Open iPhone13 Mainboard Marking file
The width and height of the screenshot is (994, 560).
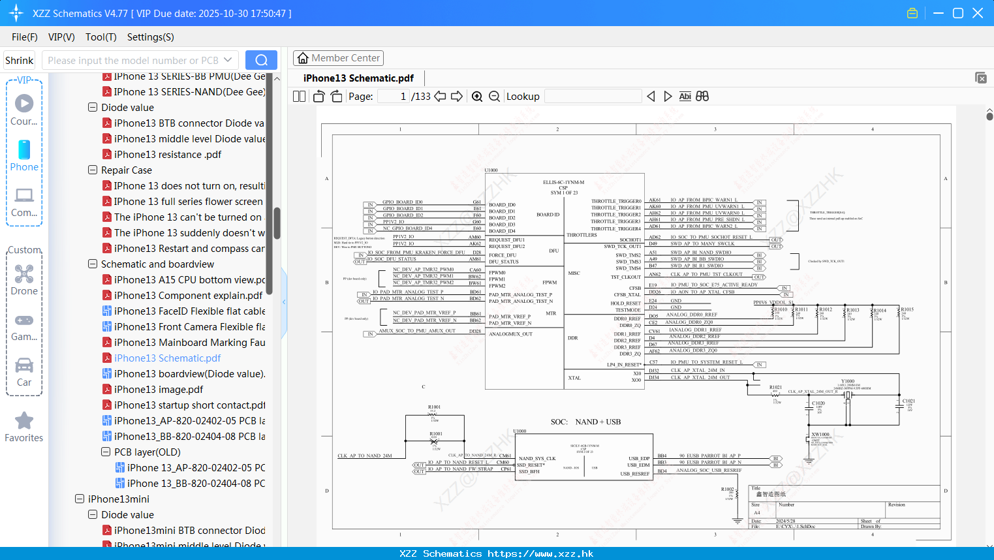click(x=183, y=342)
